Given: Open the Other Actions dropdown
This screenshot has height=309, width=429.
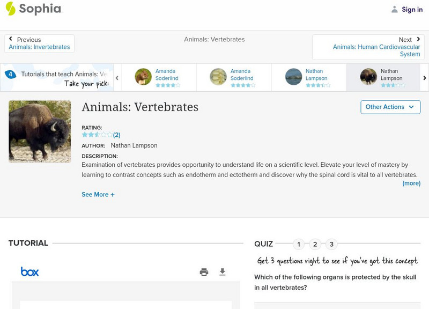Looking at the screenshot, I should coord(390,107).
